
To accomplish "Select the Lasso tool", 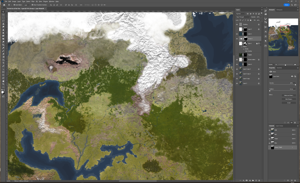I will [3, 17].
